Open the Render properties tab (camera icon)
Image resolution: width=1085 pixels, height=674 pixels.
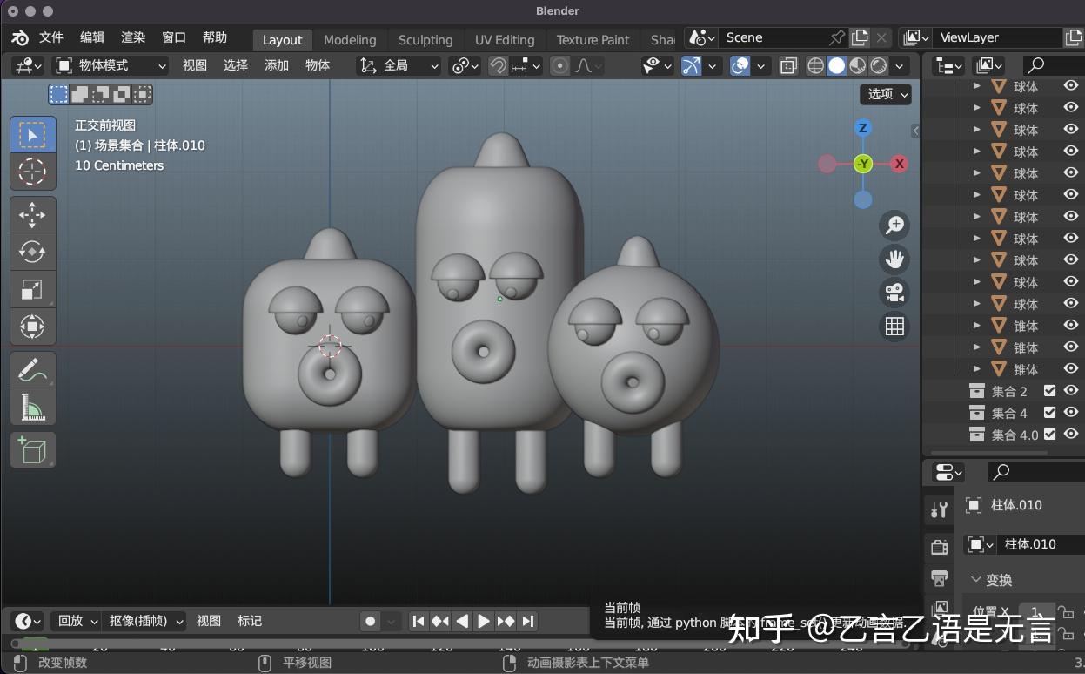(x=939, y=546)
